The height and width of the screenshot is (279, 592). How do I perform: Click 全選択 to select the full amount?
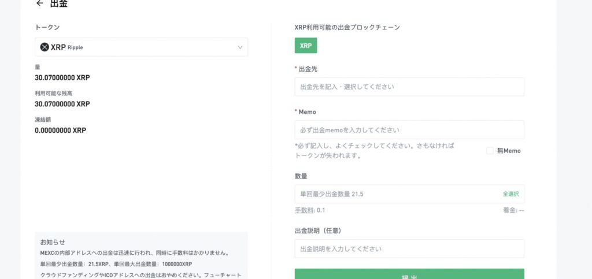click(510, 194)
